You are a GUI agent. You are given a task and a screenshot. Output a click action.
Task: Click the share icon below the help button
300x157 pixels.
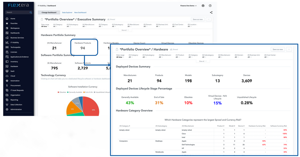[211, 13]
